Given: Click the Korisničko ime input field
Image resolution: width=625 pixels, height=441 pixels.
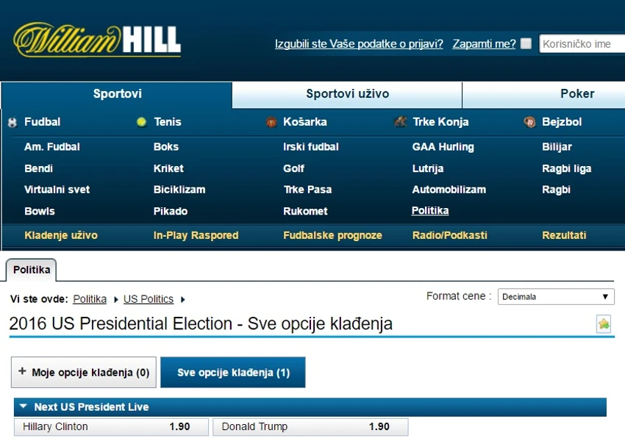Looking at the screenshot, I should (582, 44).
